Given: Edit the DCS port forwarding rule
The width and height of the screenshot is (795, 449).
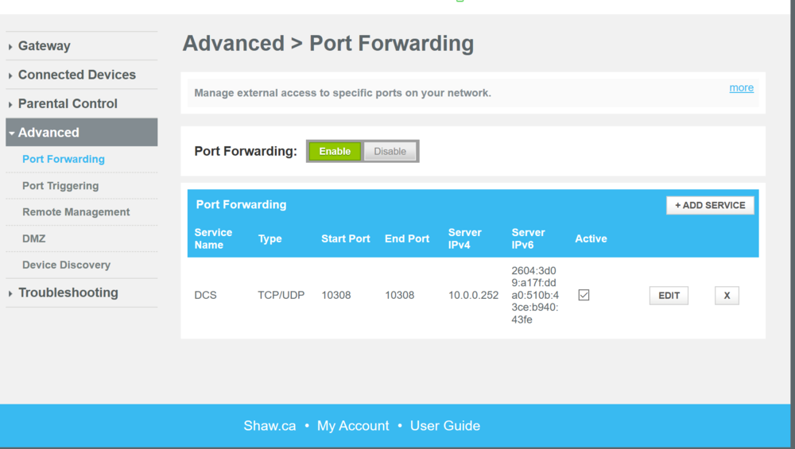Looking at the screenshot, I should click(x=669, y=296).
